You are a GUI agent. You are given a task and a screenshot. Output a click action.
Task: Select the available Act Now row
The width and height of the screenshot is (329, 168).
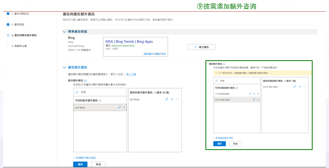coord(100,107)
